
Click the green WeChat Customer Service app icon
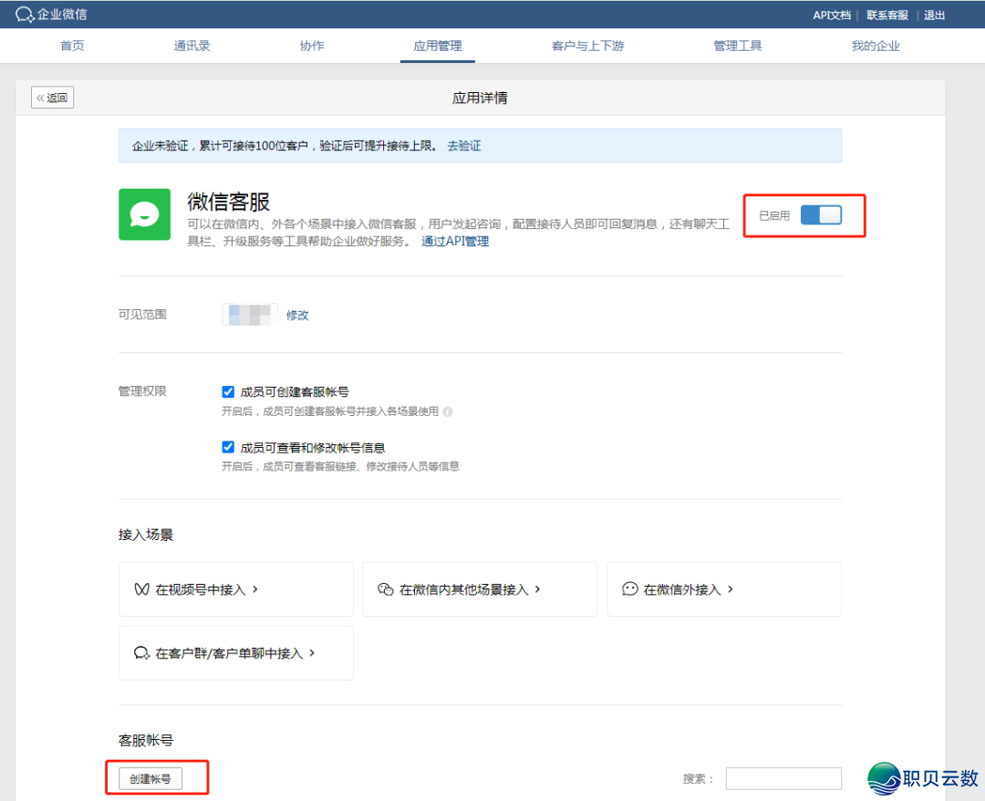(144, 214)
